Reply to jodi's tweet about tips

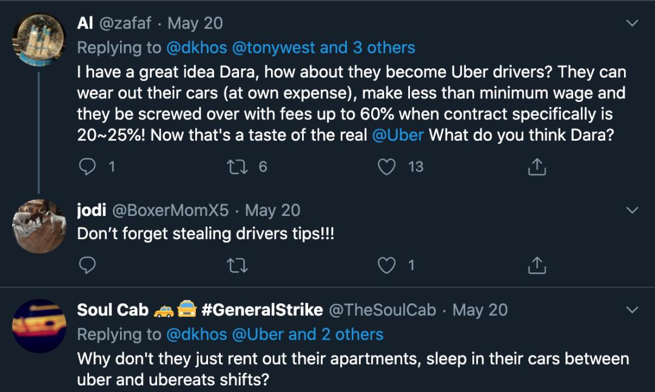tap(89, 265)
